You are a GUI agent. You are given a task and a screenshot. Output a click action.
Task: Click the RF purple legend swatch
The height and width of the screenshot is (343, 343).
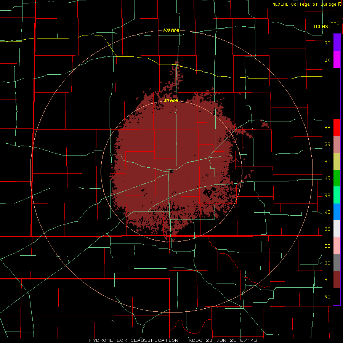pyautogui.click(x=337, y=43)
